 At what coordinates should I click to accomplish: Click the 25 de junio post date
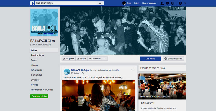(x=76, y=73)
